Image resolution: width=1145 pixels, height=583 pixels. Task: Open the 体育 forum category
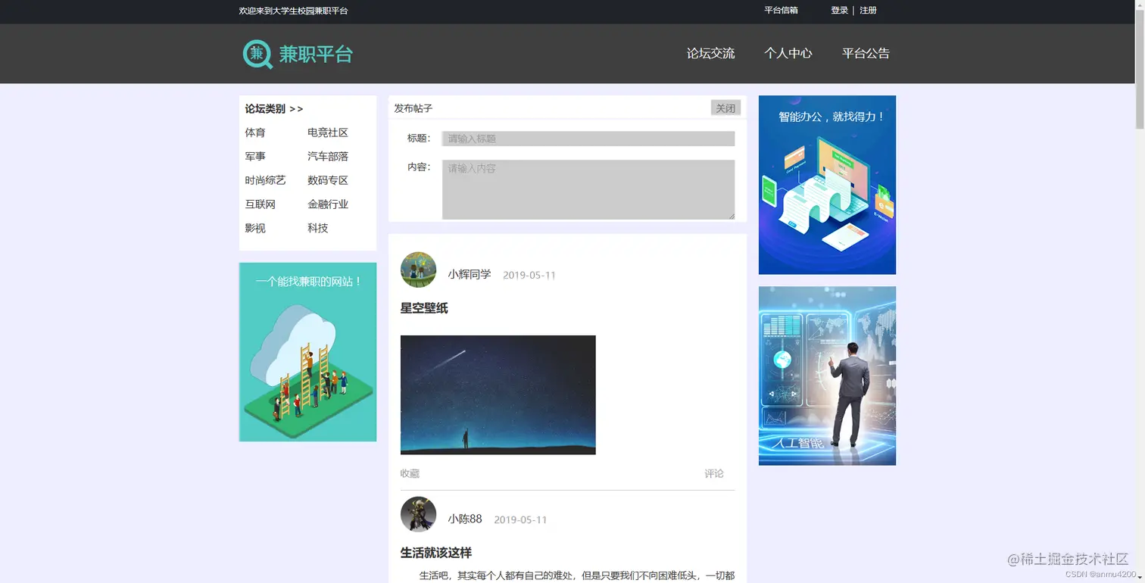(254, 132)
